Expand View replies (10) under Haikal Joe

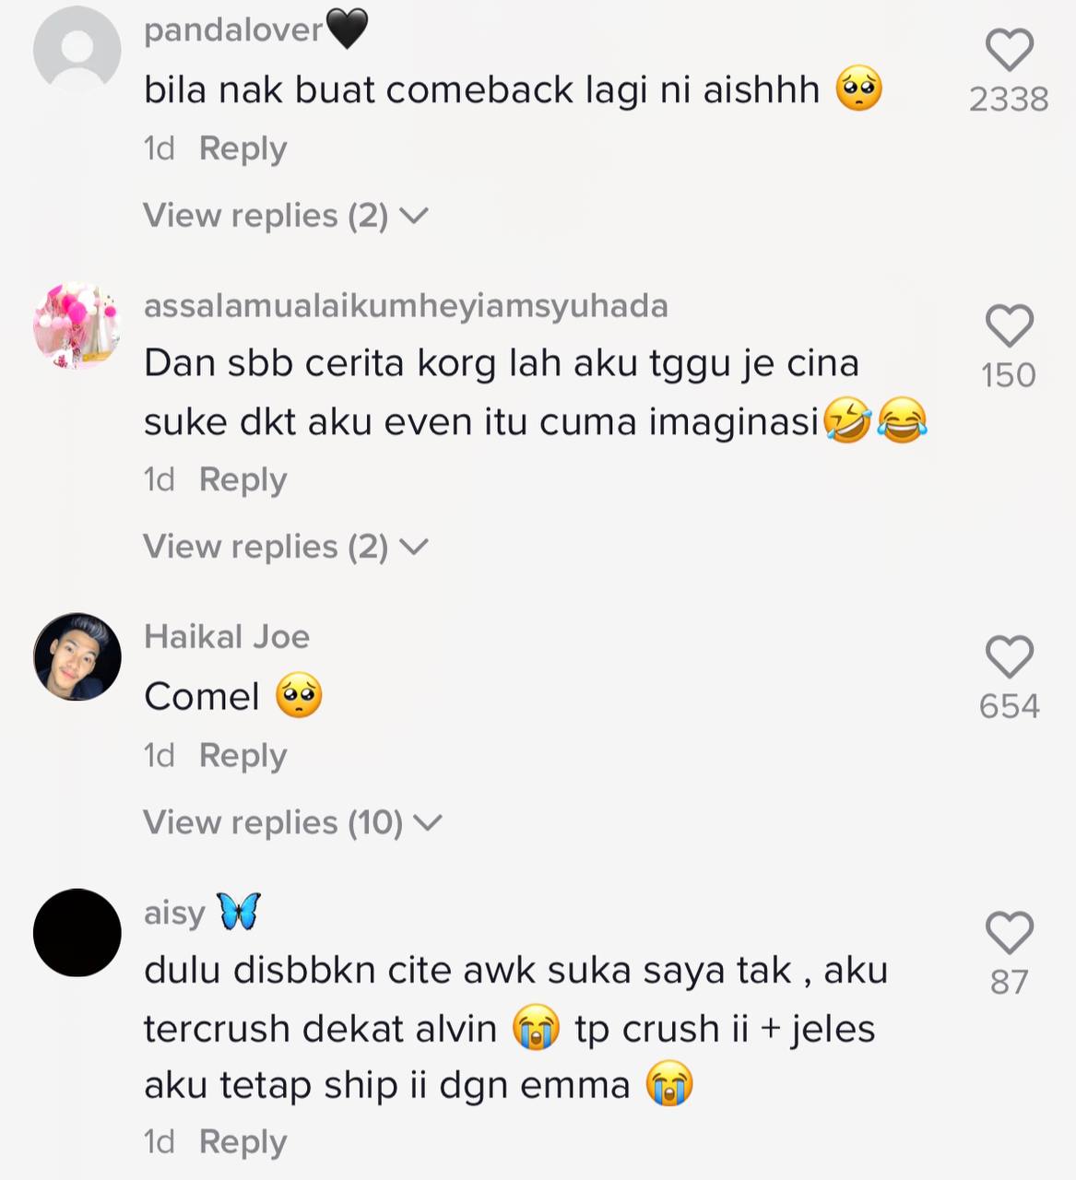293,822
